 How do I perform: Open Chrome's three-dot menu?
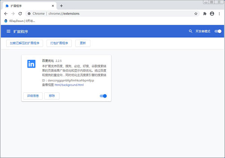(220, 13)
